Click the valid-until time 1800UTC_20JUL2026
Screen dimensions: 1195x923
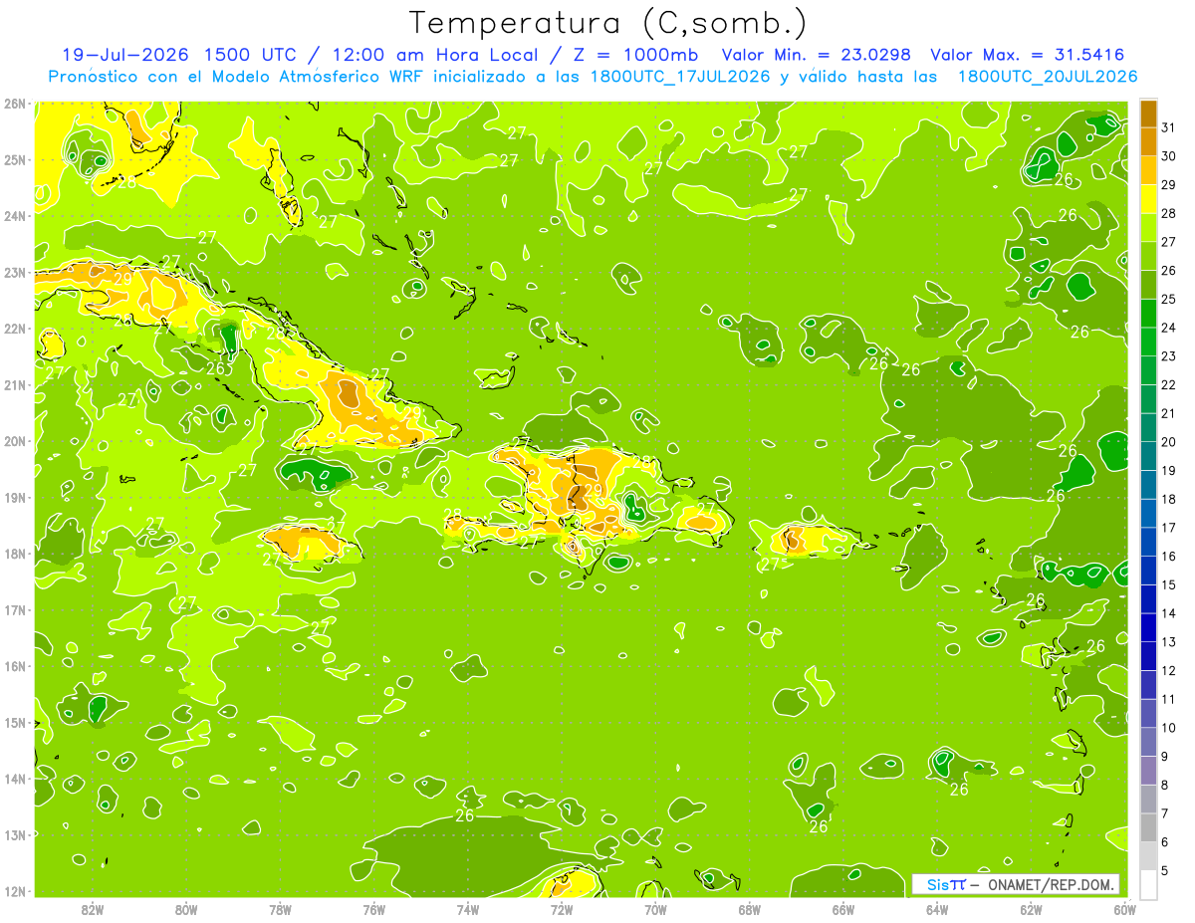(1048, 76)
